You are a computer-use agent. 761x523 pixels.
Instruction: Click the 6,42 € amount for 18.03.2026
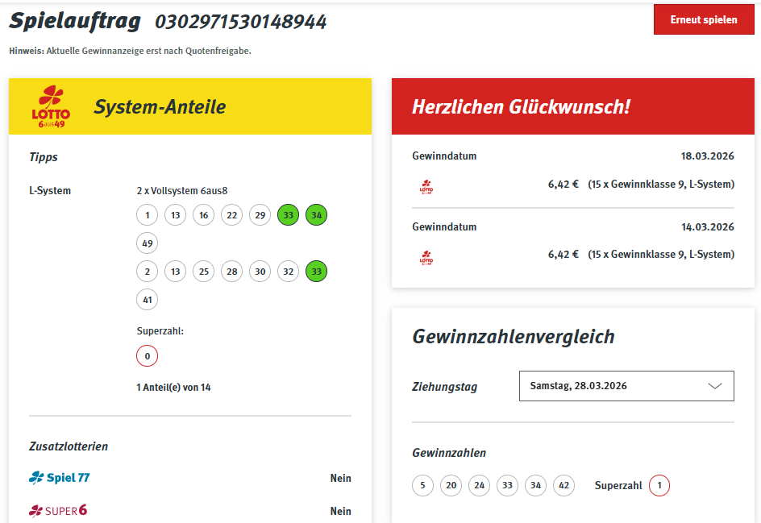563,185
